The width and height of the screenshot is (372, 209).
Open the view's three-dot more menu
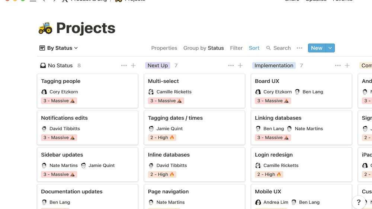point(299,48)
